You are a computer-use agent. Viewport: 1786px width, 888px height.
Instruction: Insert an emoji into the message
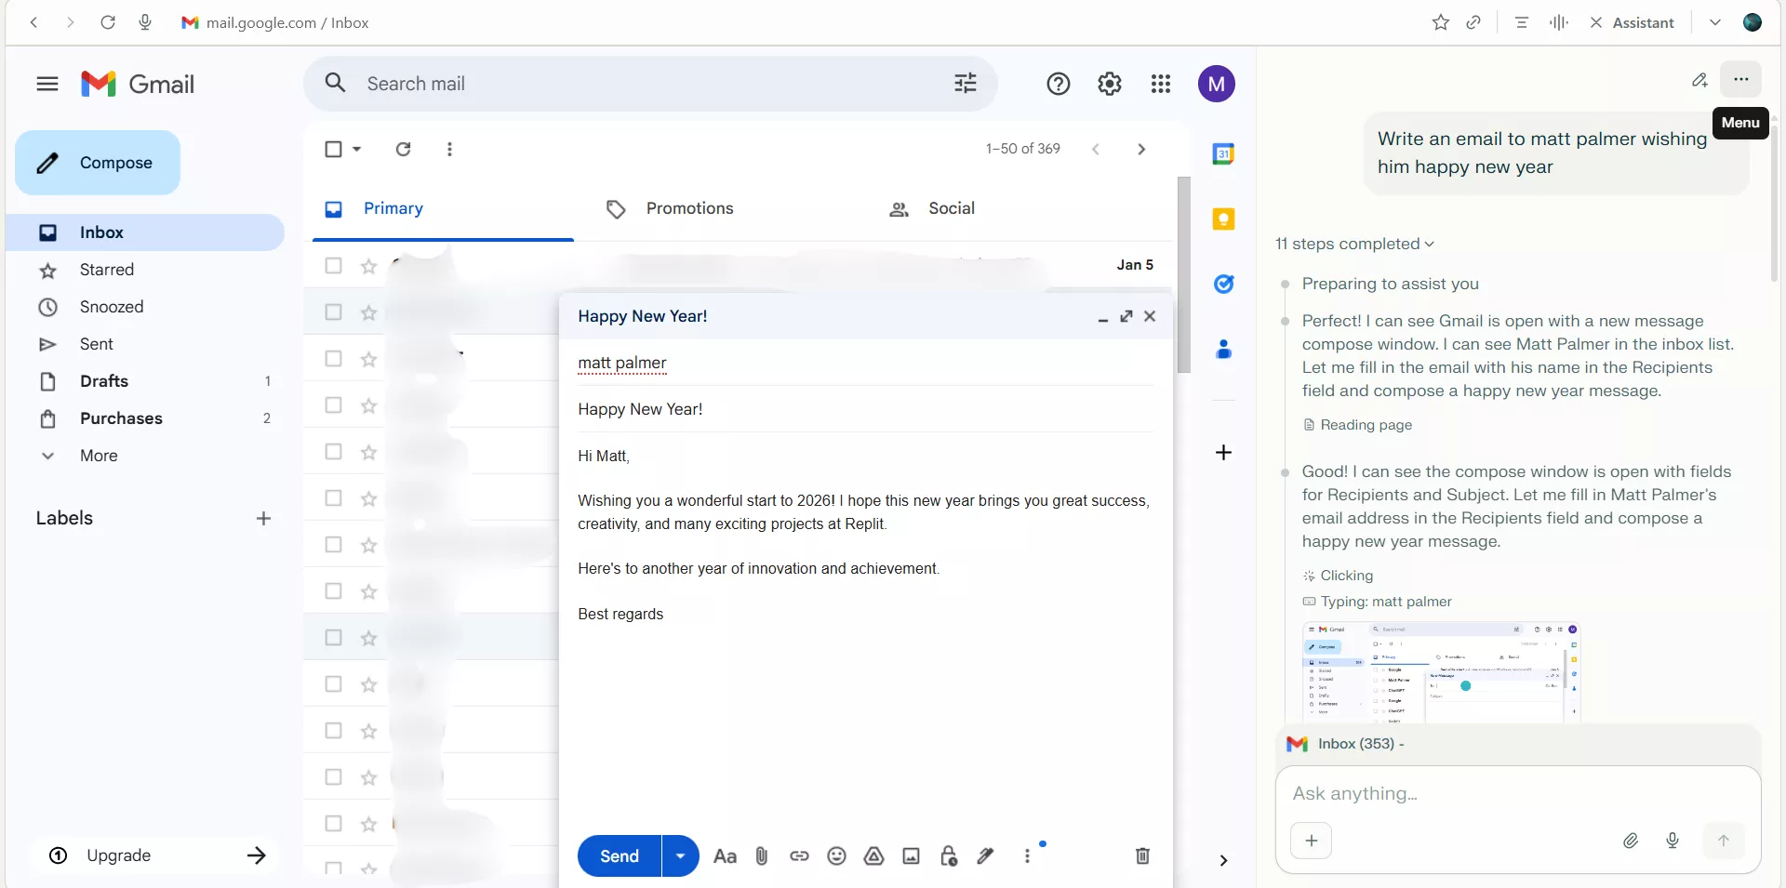point(836,855)
